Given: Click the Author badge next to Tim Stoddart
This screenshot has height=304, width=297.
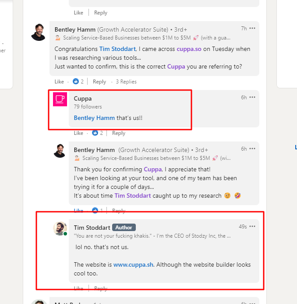Looking at the screenshot, I should coord(124,228).
